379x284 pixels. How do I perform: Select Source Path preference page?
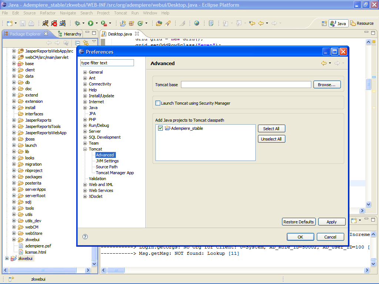107,167
